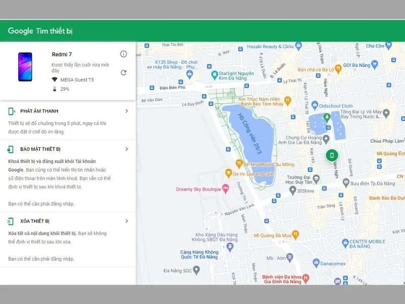Click the Mb - Atm pin
This screenshot has width=405, height=304.
pyautogui.click(x=290, y=257)
